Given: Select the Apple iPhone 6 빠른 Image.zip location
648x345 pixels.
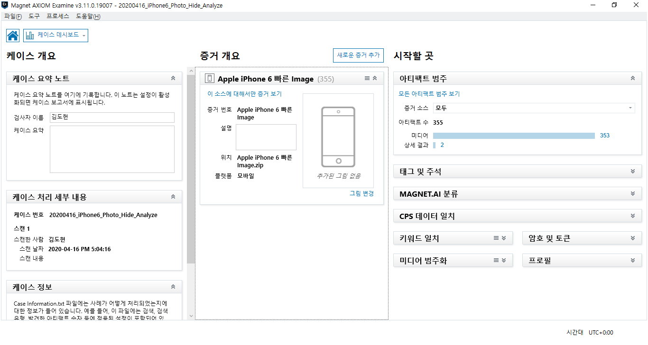Looking at the screenshot, I should coord(265,162).
